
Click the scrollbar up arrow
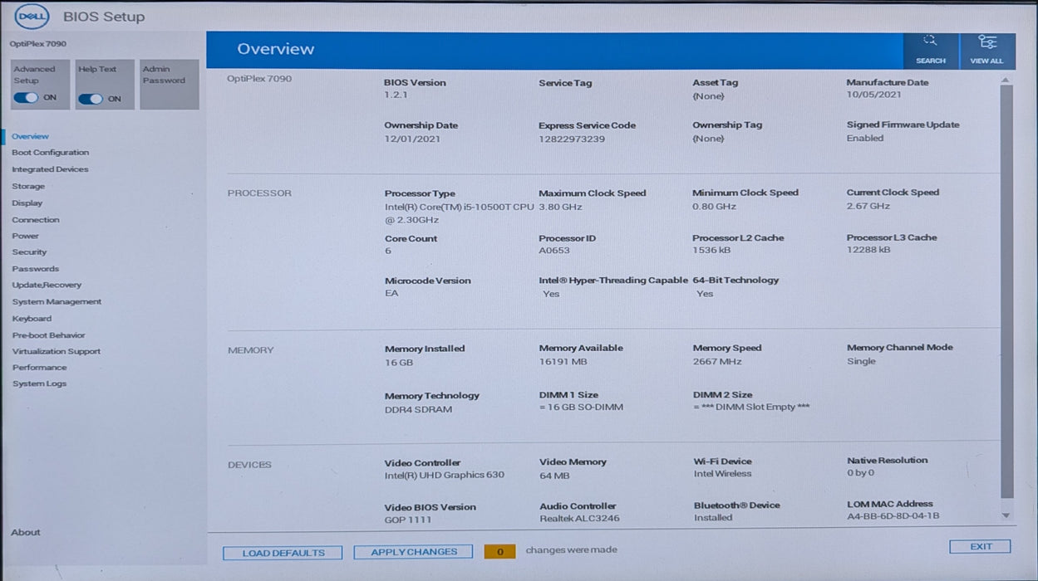click(x=1006, y=80)
